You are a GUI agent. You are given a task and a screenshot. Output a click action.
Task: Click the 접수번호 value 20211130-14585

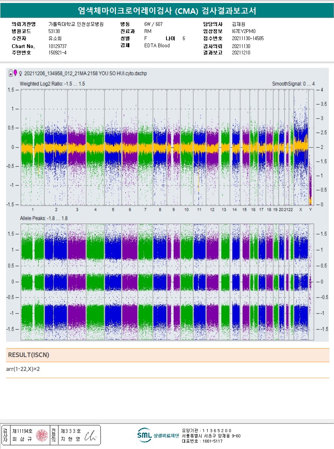[248, 38]
